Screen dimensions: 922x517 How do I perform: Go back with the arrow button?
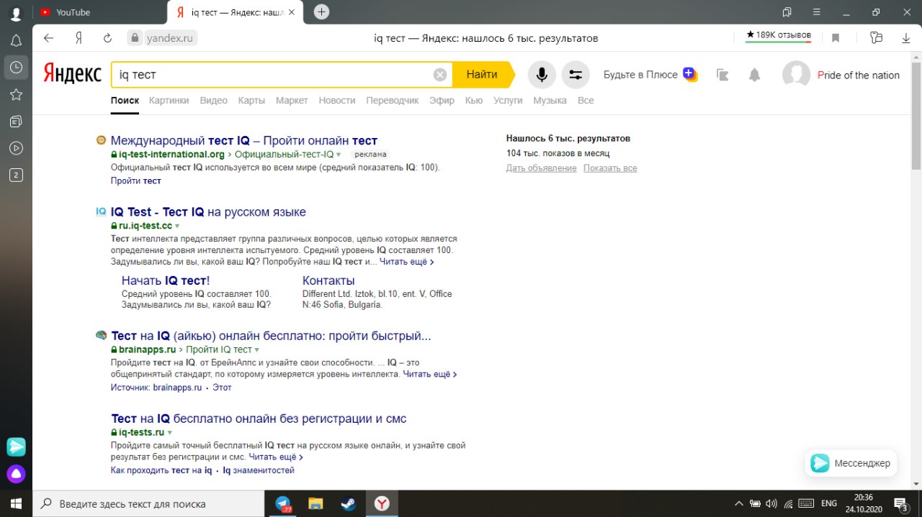point(48,38)
